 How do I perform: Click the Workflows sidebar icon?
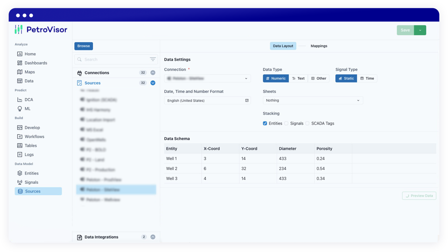pos(20,136)
